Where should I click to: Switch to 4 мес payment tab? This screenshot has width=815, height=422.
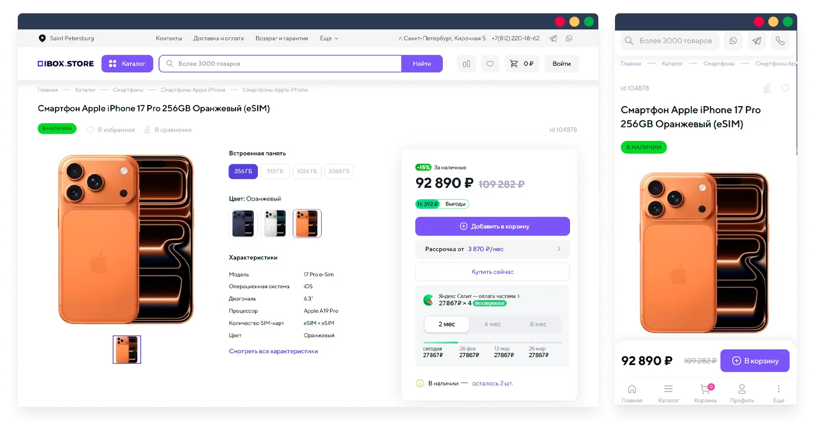click(x=492, y=324)
